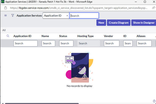This screenshot has height=104, width=156.
Task: Click the Application Services list title
Action: click(29, 16)
